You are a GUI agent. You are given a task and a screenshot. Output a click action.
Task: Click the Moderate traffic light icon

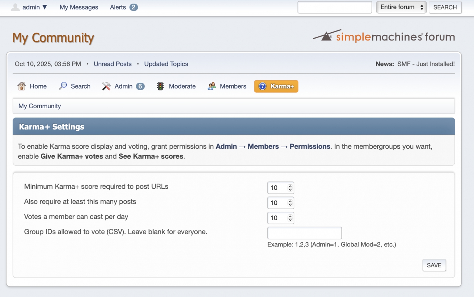tap(160, 86)
